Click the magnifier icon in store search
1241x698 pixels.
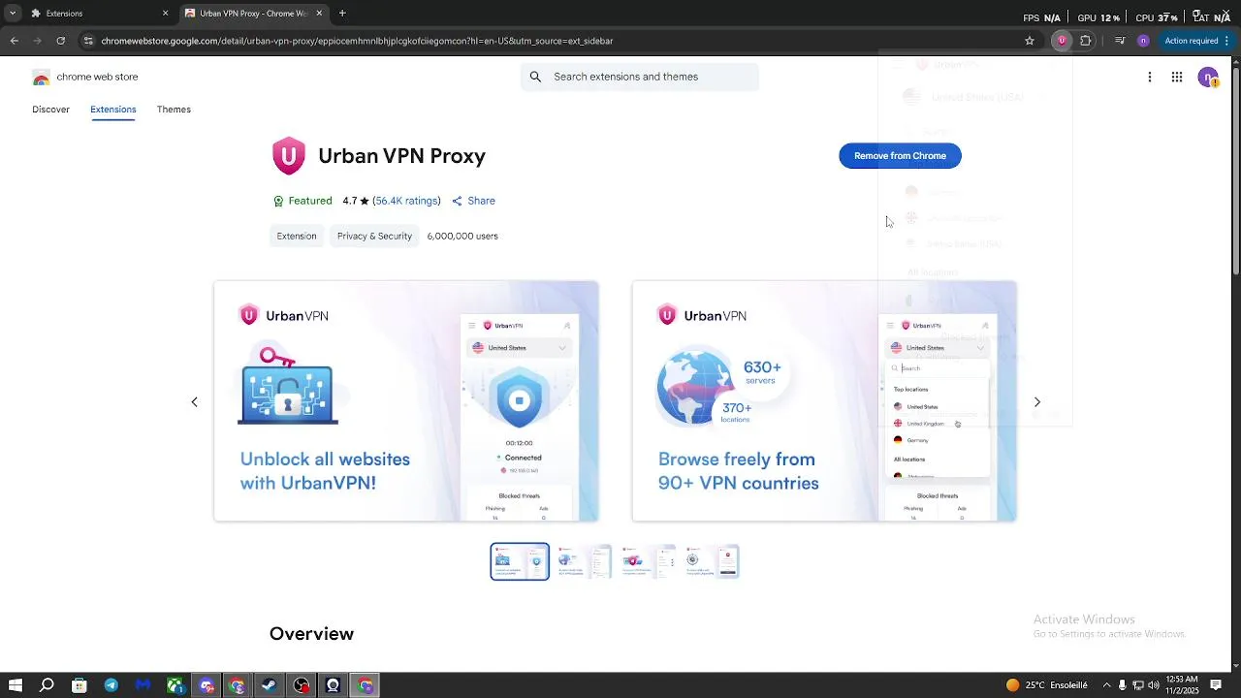tap(535, 77)
